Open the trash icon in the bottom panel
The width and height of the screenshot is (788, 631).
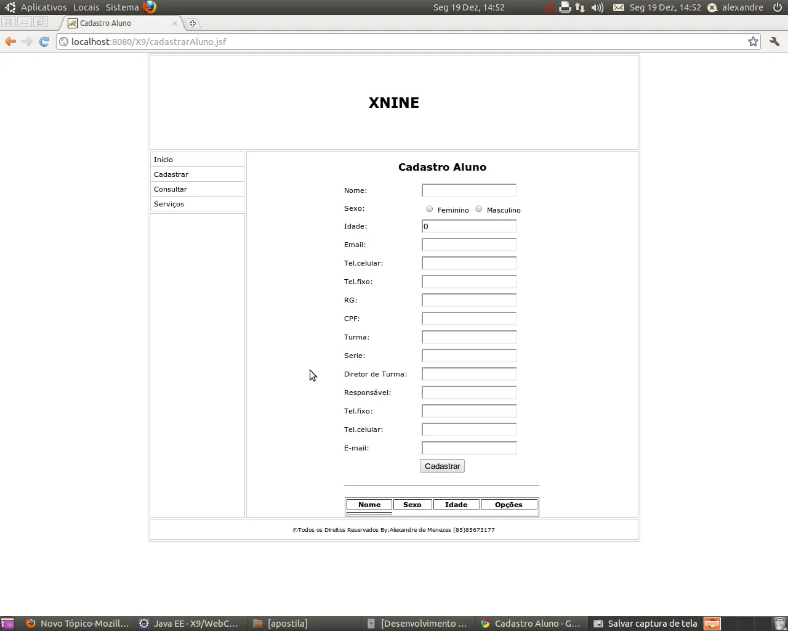tap(779, 624)
